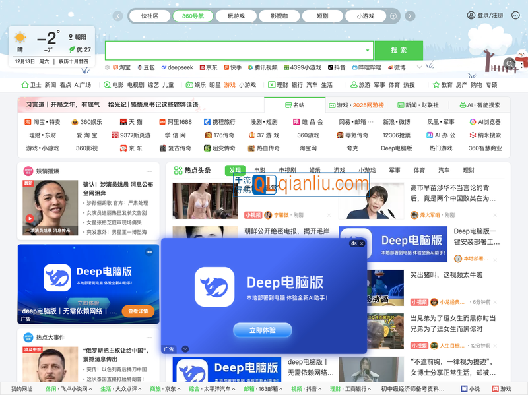Click the camera search icon near the search box
Image resolution: width=528 pixels, height=395 pixels.
tap(508, 63)
